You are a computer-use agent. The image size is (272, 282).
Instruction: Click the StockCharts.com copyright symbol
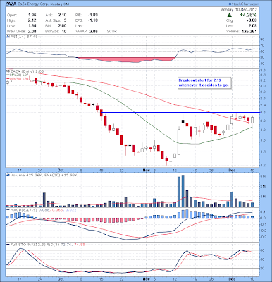(230, 4)
